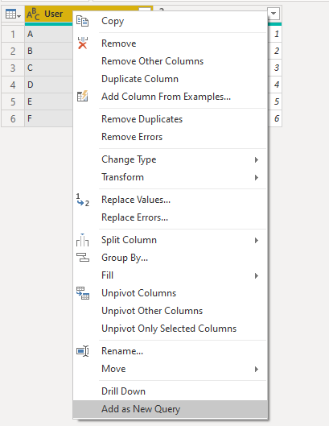
Task: Click row number 4
Action: (x=13, y=85)
